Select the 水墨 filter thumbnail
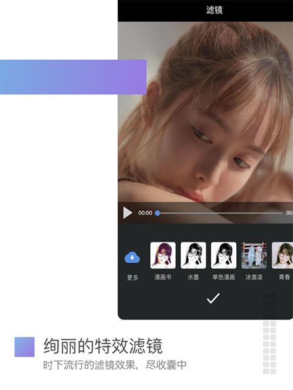Image resolution: width=293 pixels, height=390 pixels. point(193,255)
